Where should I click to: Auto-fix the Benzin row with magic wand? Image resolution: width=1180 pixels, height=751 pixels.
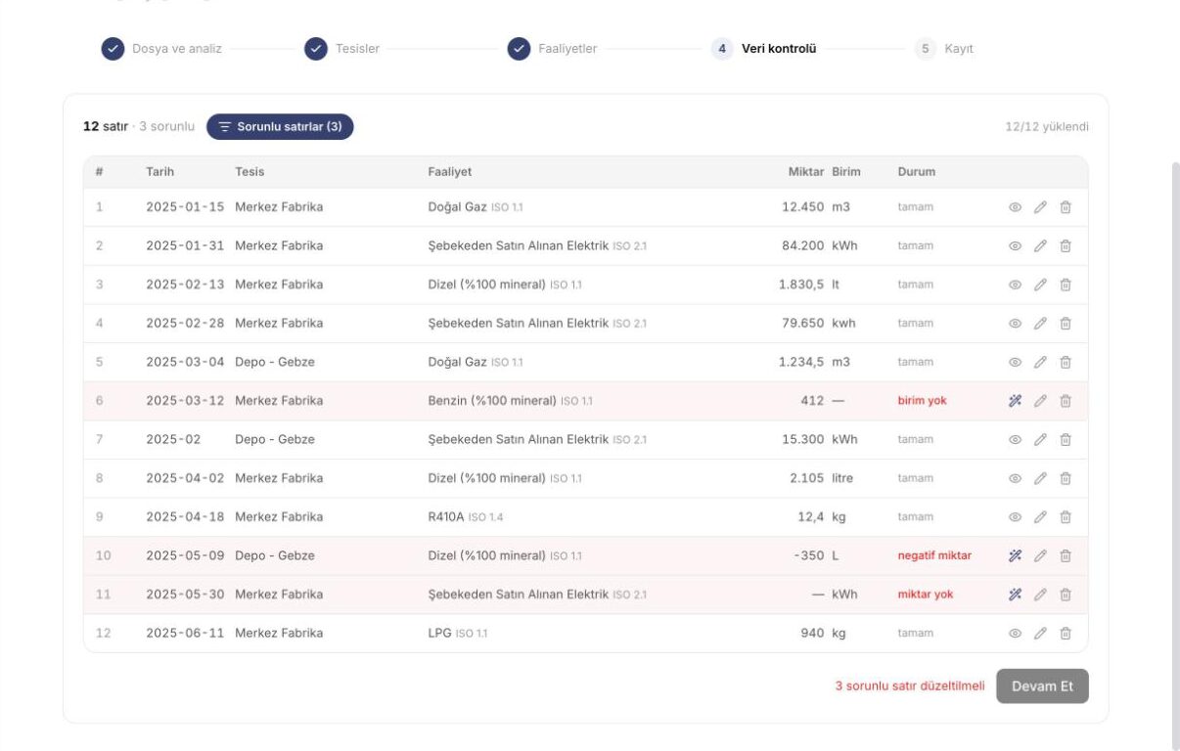[x=1015, y=401]
